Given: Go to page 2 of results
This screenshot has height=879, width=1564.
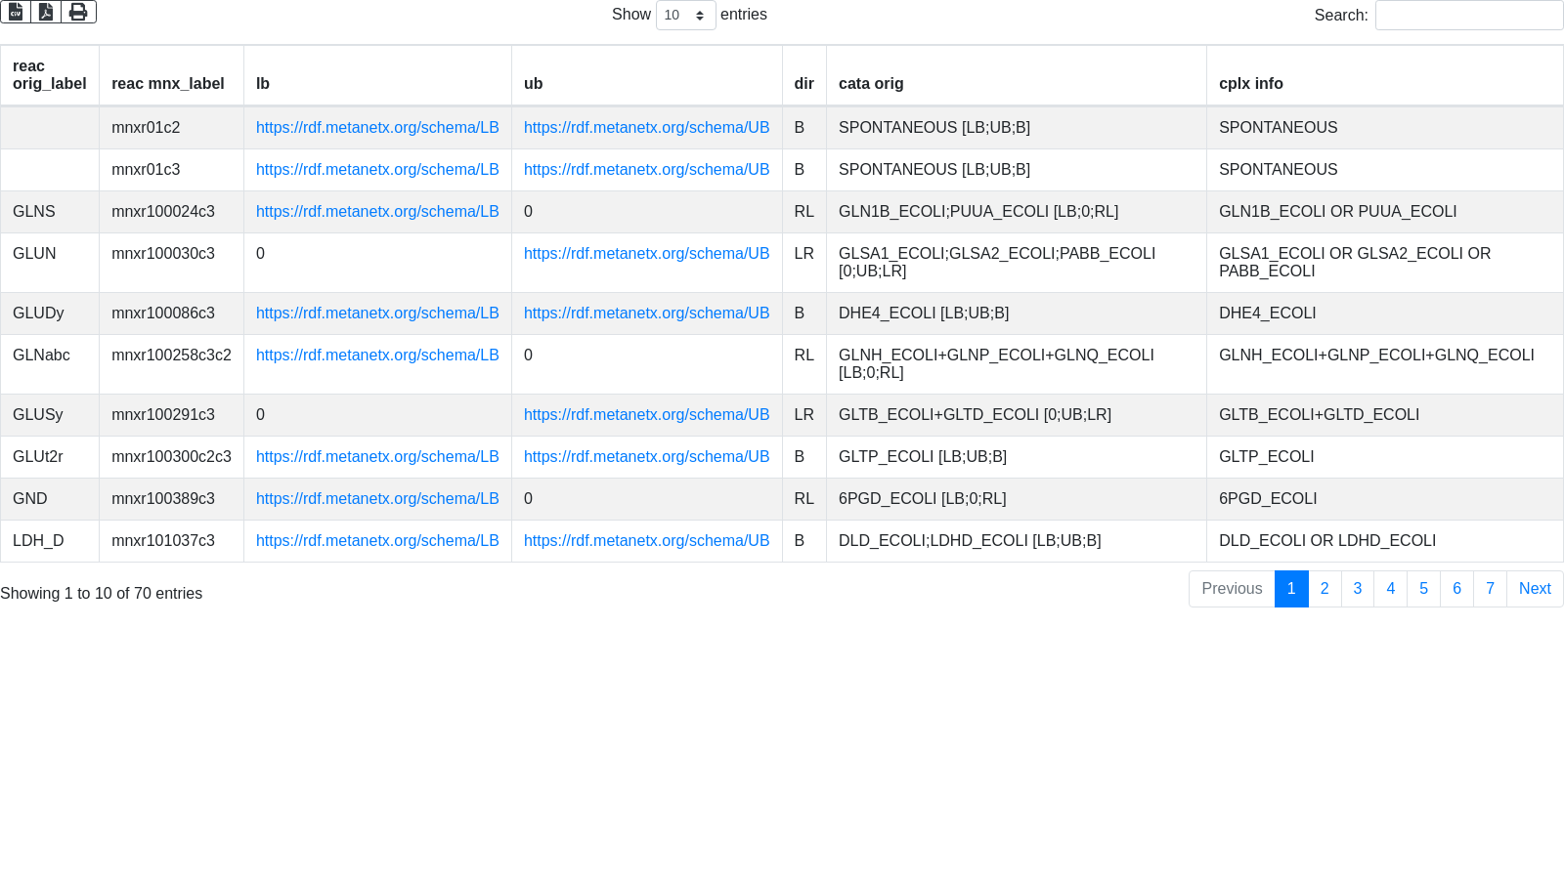Looking at the screenshot, I should pos(1325,589).
